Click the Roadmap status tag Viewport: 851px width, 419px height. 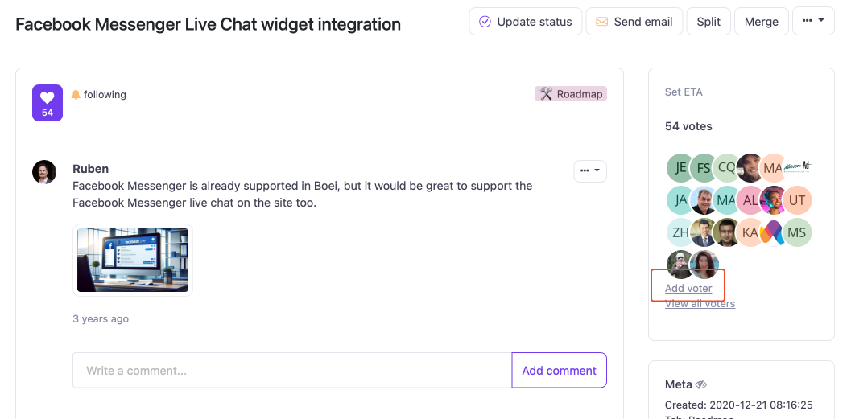click(570, 94)
